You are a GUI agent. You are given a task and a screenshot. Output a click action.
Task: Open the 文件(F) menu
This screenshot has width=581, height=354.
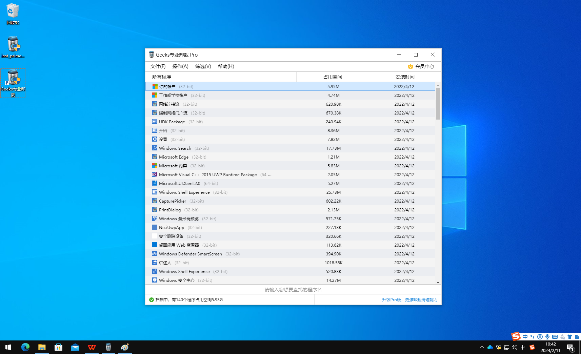158,66
